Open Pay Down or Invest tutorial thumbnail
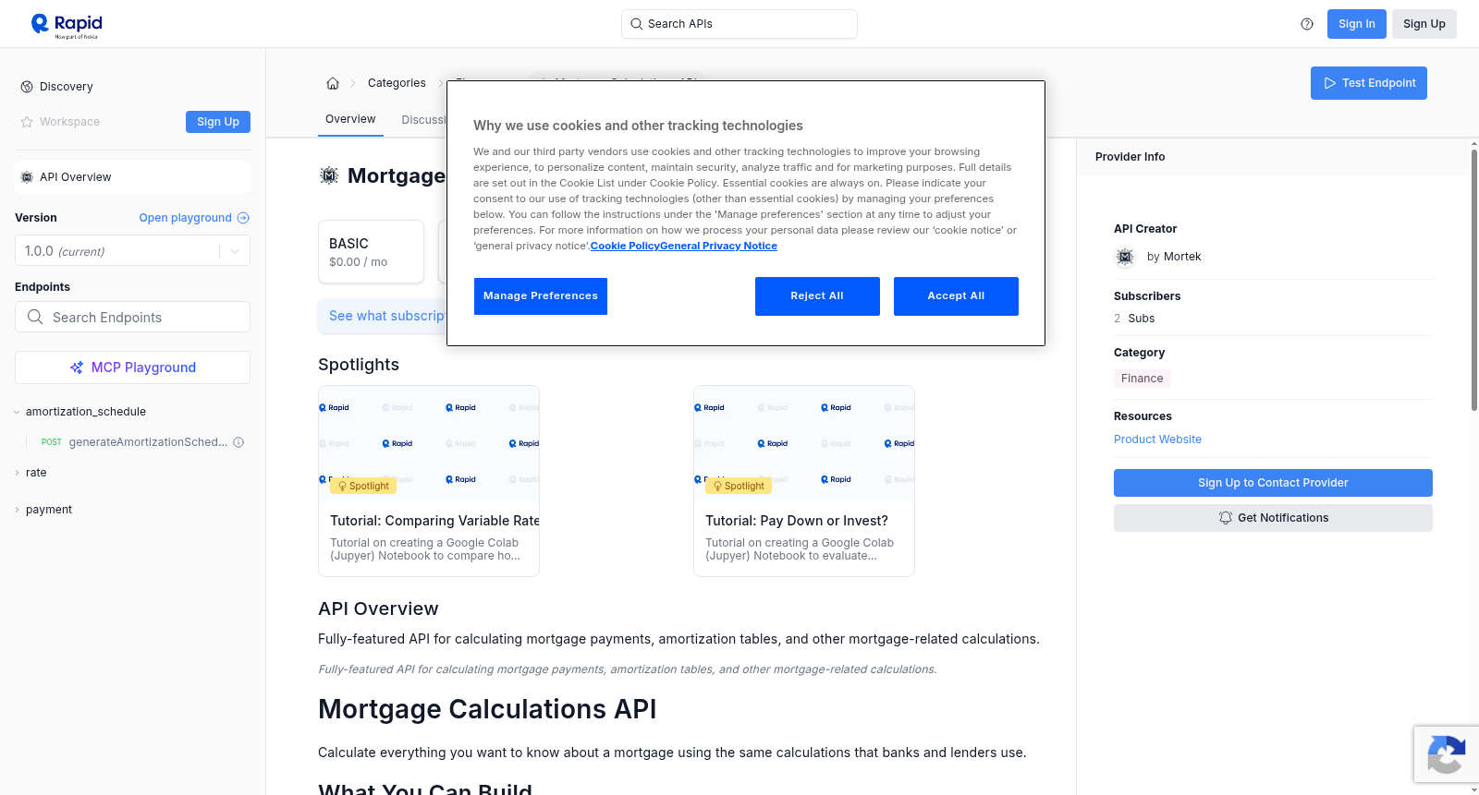Image resolution: width=1479 pixels, height=795 pixels. 804,443
